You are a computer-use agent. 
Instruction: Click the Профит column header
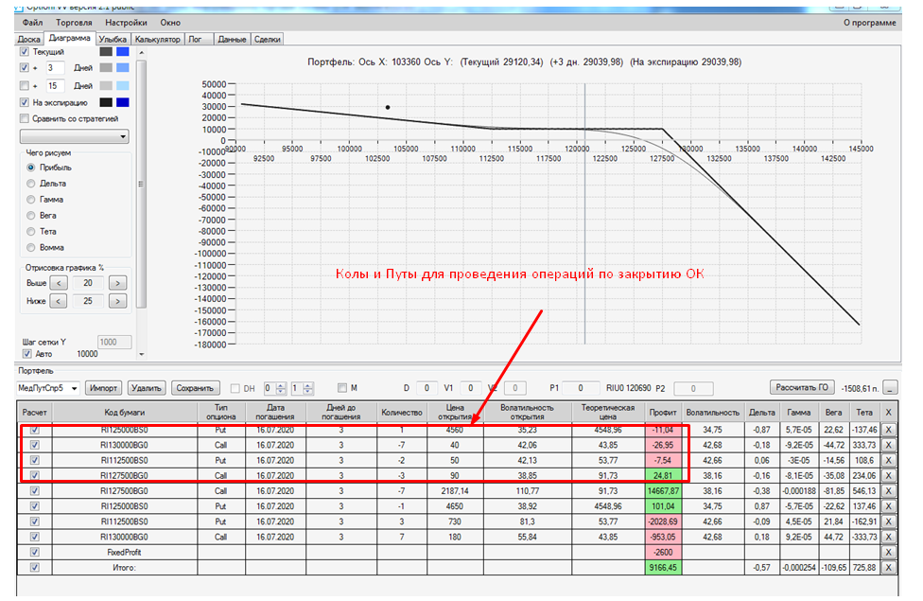pyautogui.click(x=663, y=413)
